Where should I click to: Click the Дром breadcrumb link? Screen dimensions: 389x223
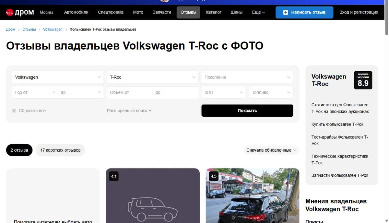pos(11,29)
